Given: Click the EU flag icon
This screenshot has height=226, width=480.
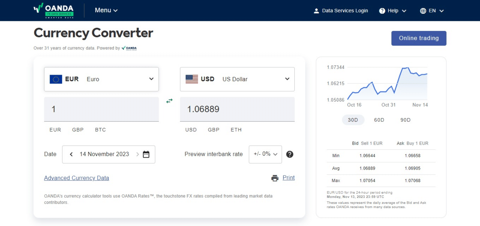Looking at the screenshot, I should point(56,79).
